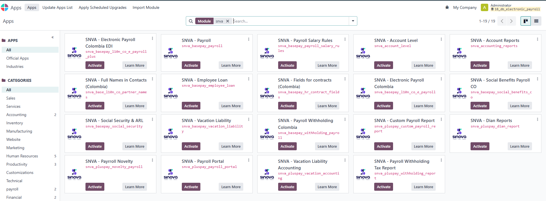The image size is (546, 201).
Task: Learn More about SNVA - Account Level
Action: (x=423, y=65)
